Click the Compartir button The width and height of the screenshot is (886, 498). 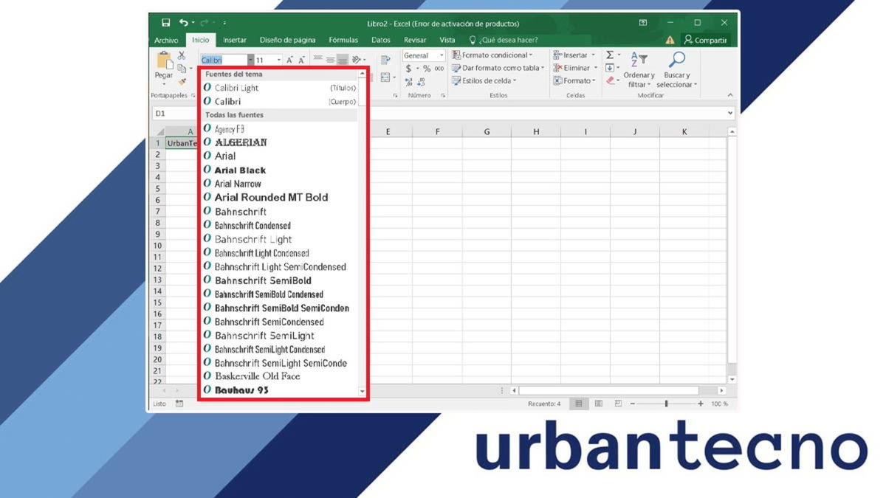tap(710, 40)
